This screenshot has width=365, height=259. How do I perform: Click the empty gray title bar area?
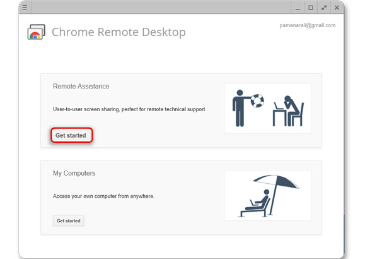(x=161, y=8)
